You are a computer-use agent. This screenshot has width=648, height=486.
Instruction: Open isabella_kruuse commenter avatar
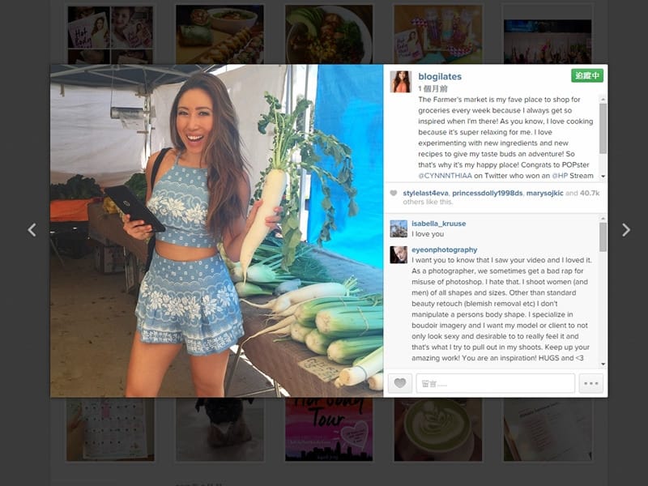pos(399,228)
